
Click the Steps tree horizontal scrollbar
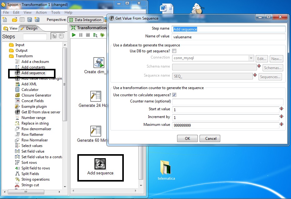pos(26,192)
